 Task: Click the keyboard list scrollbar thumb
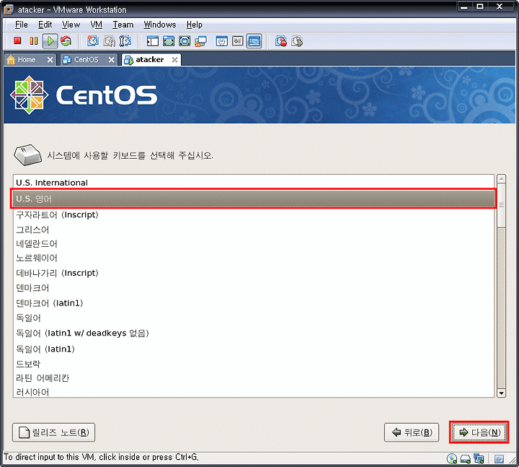pyautogui.click(x=501, y=205)
